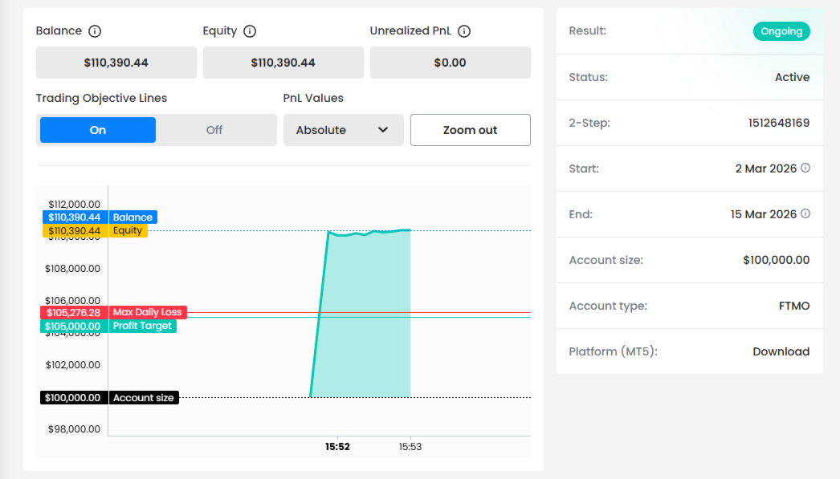Click the Ongoing result badge
This screenshot has width=840, height=479.
click(781, 31)
